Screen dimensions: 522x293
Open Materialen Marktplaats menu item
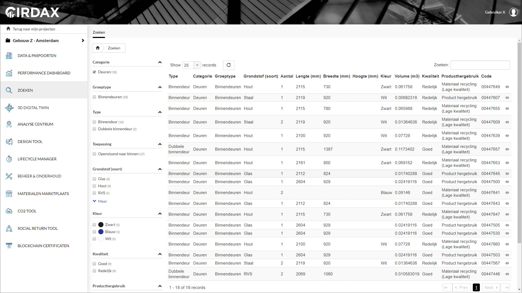(x=44, y=194)
